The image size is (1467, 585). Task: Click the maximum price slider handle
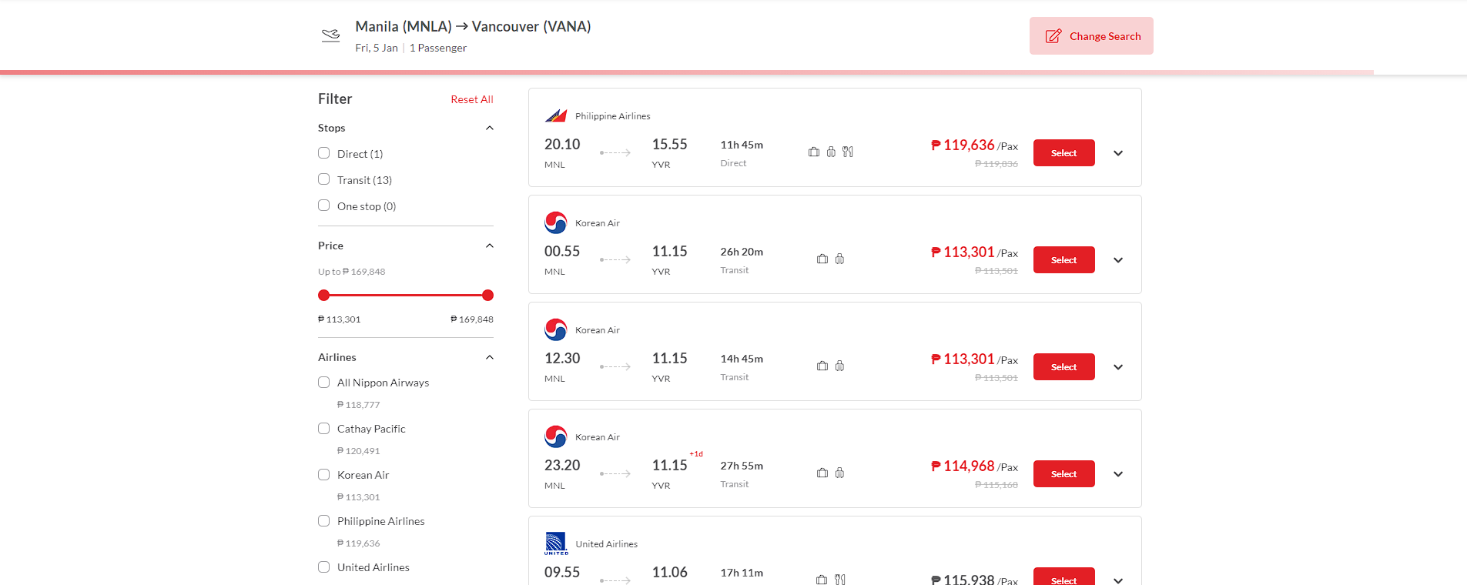click(487, 295)
